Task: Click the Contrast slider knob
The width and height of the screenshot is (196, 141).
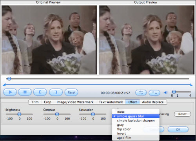Action: (57, 114)
